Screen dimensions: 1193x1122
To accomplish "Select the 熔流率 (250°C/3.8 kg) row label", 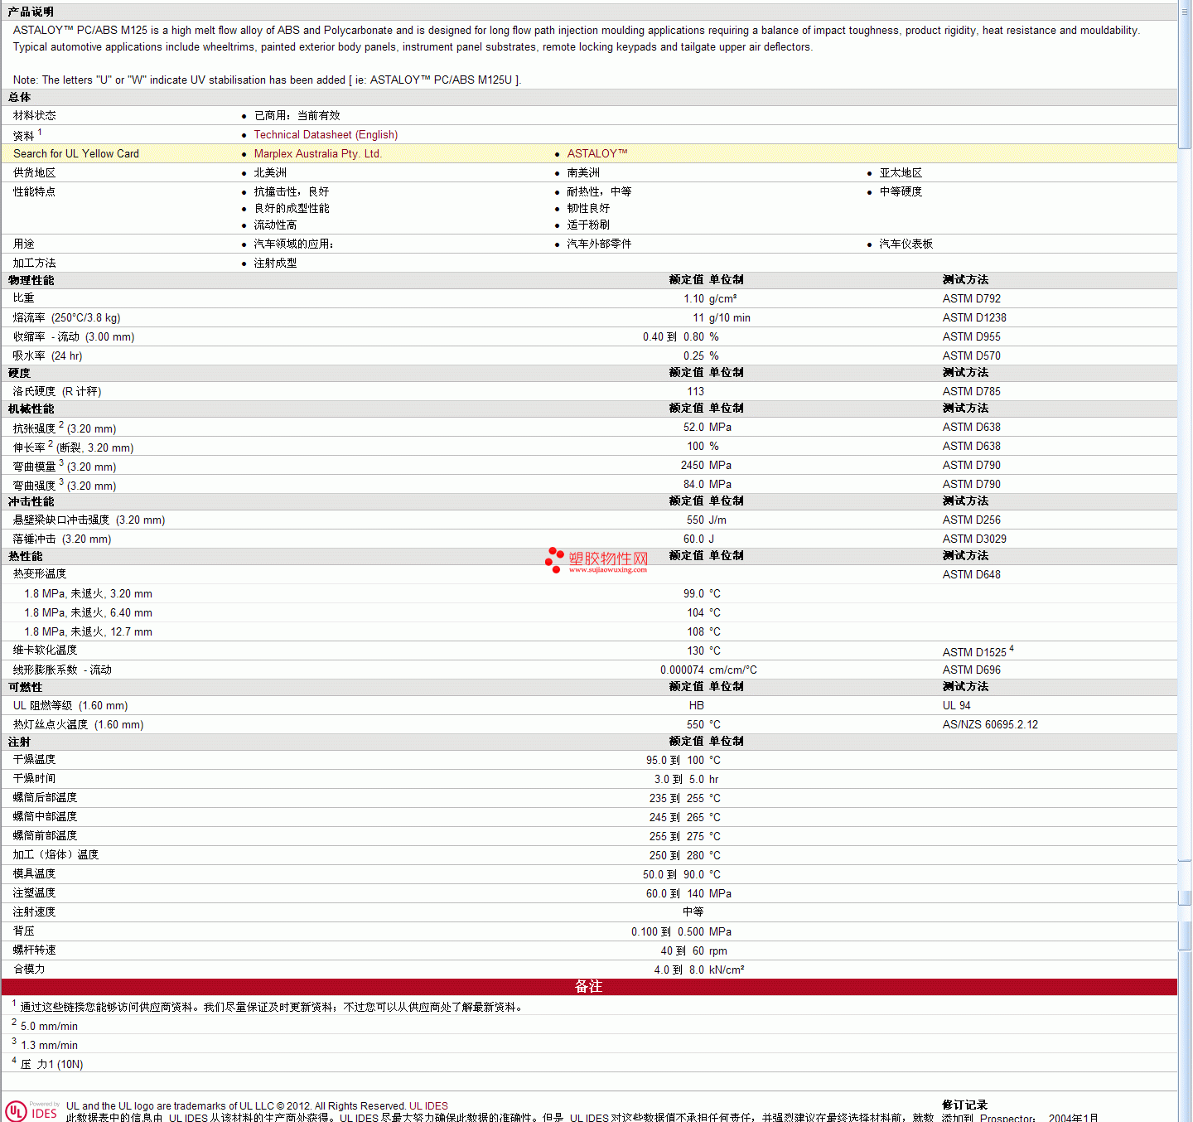I will click(66, 317).
